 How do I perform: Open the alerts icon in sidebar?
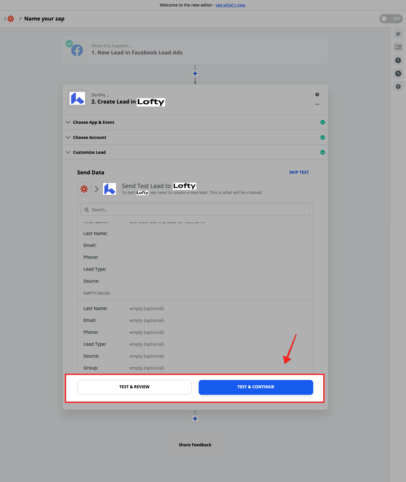pyautogui.click(x=398, y=60)
